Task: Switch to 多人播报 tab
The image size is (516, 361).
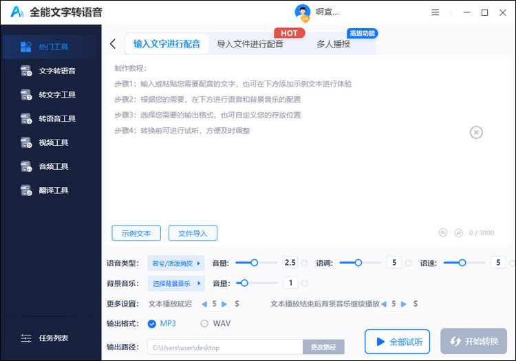Action: 333,44
